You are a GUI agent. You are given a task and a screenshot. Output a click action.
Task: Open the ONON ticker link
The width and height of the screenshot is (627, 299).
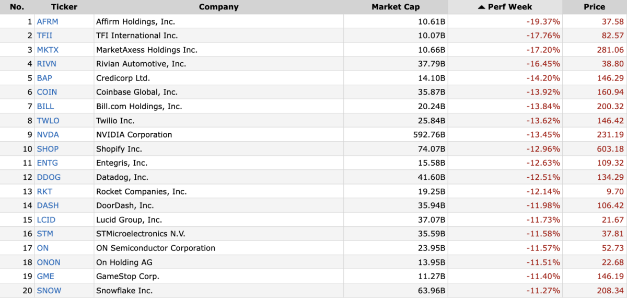click(x=48, y=262)
